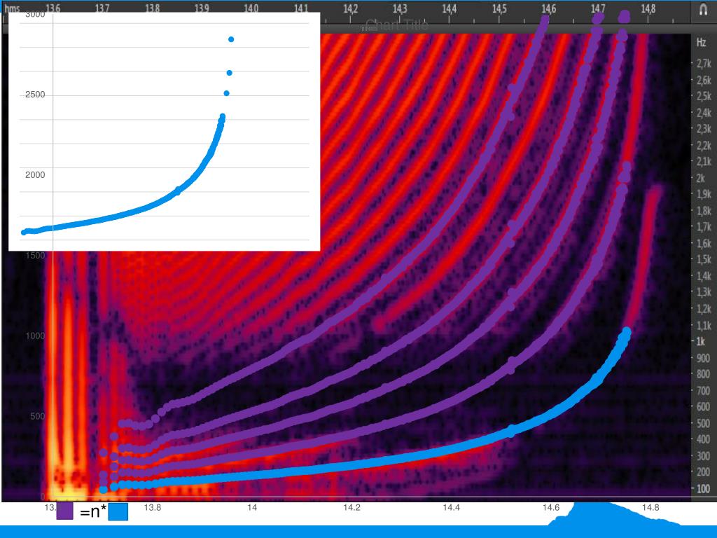Click the 14.8 mark on top ruler

pyautogui.click(x=648, y=8)
